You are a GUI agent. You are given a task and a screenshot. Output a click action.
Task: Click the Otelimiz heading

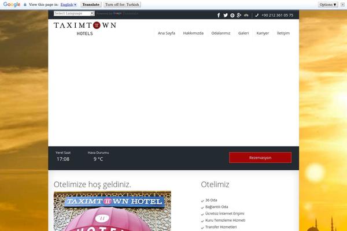(215, 184)
